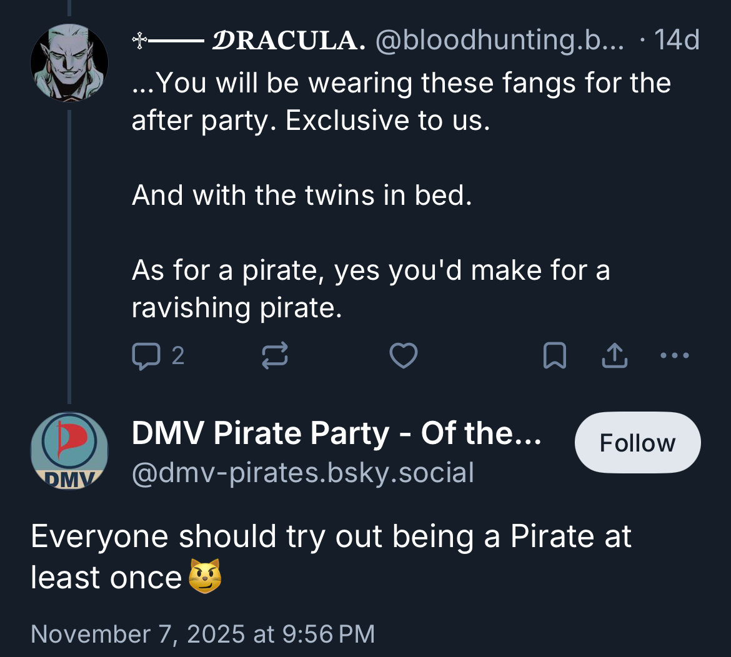Viewport: 731px width, 657px height.
Task: Open the three-dot more options menu
Action: click(675, 356)
